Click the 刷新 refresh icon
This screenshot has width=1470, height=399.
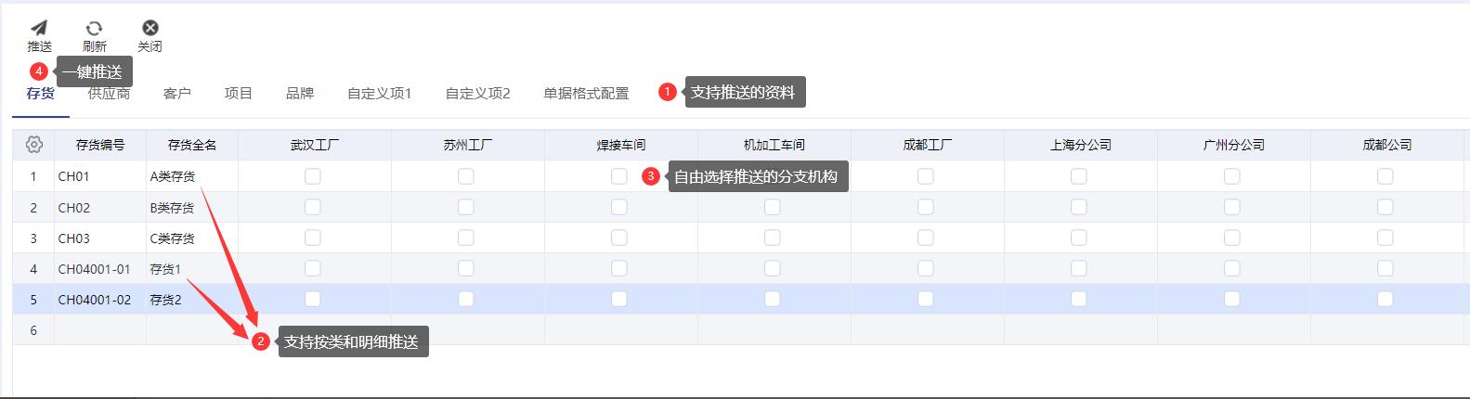click(94, 28)
